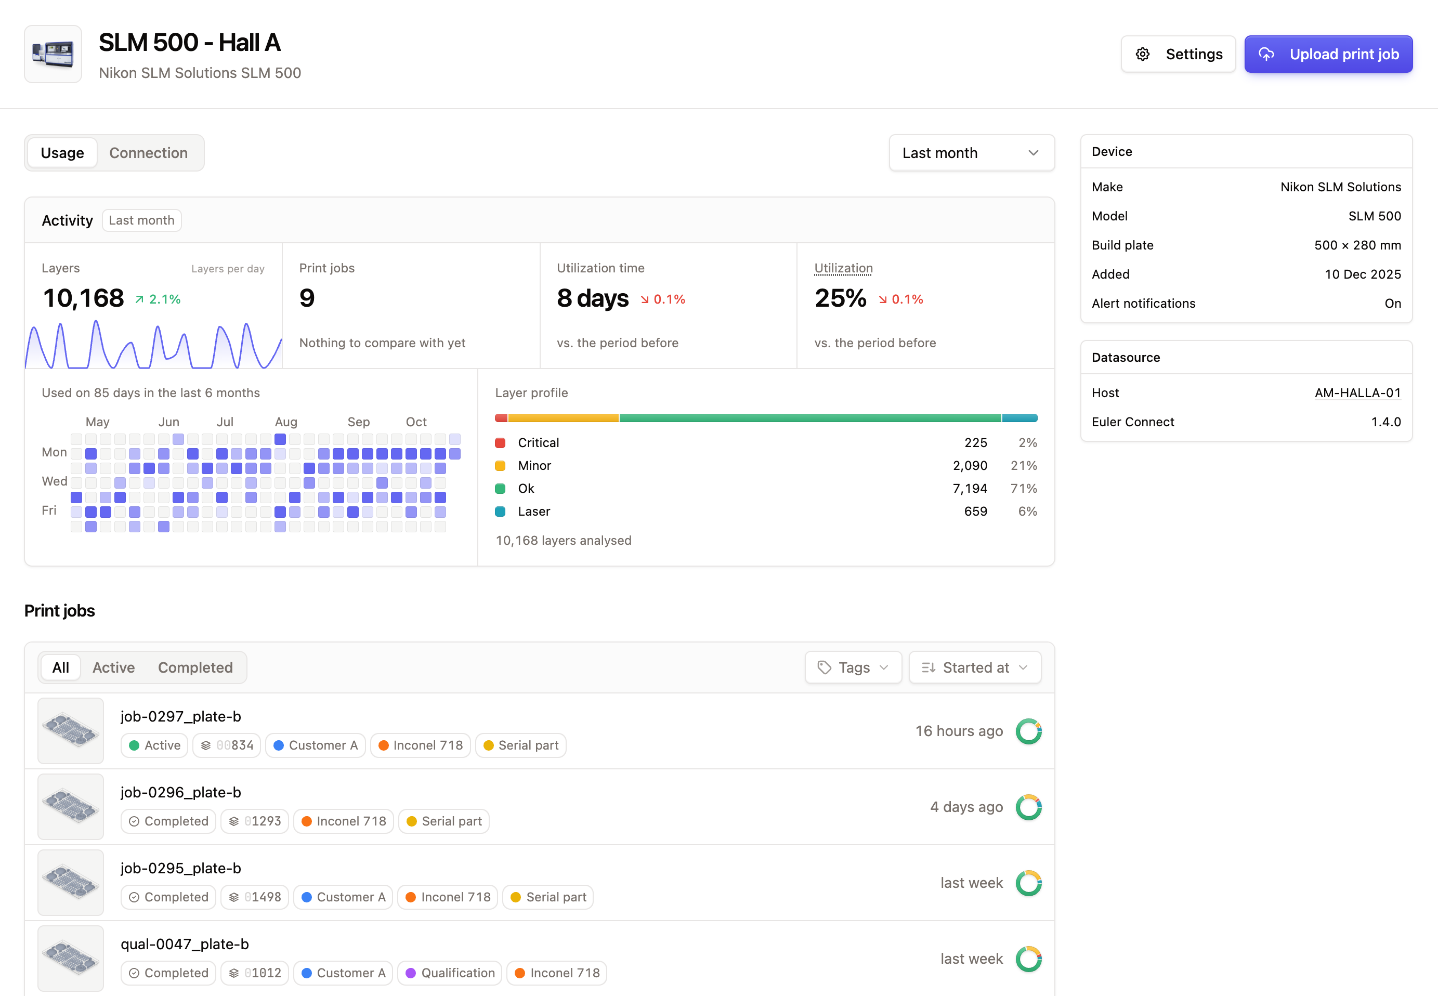Image resolution: width=1438 pixels, height=996 pixels.
Task: Click the green Ok legend swatch
Action: pyautogui.click(x=500, y=489)
